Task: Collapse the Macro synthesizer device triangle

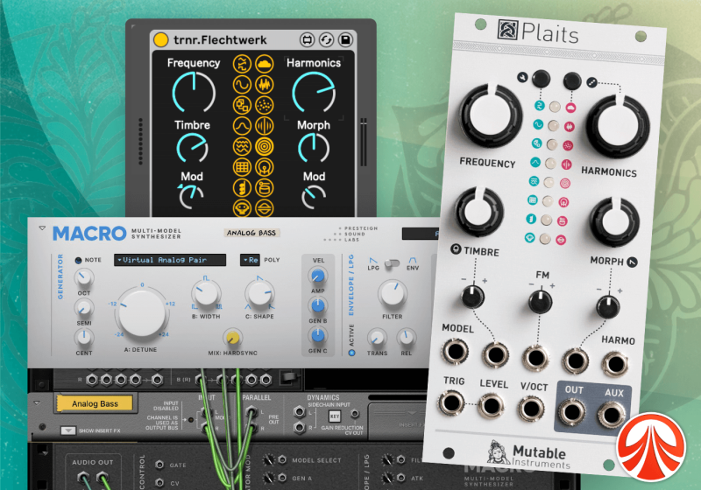Action: tap(40, 230)
